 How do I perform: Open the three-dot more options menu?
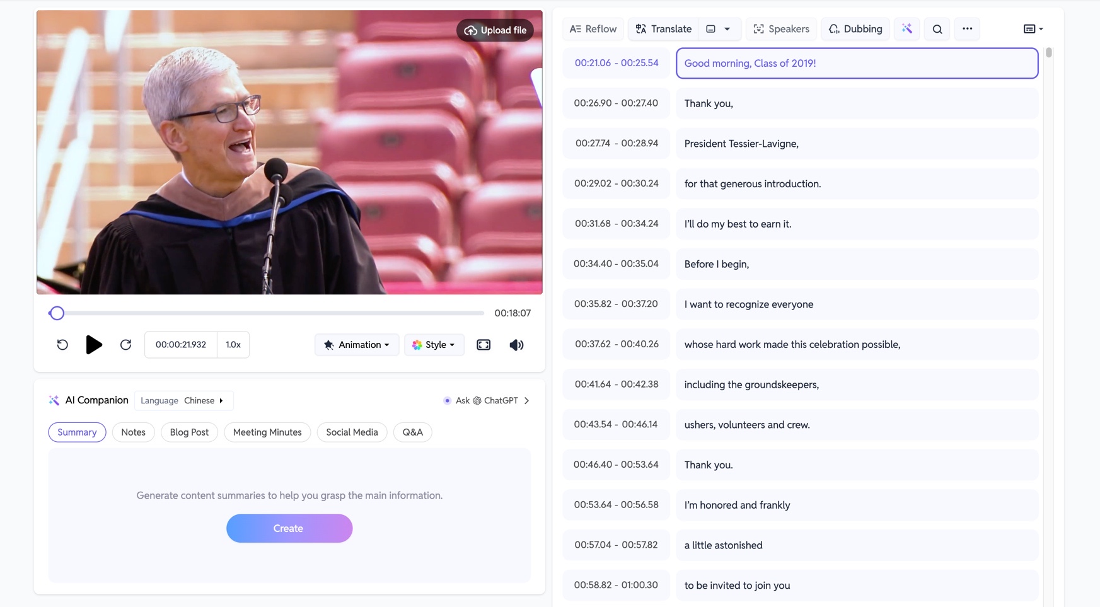[967, 29]
